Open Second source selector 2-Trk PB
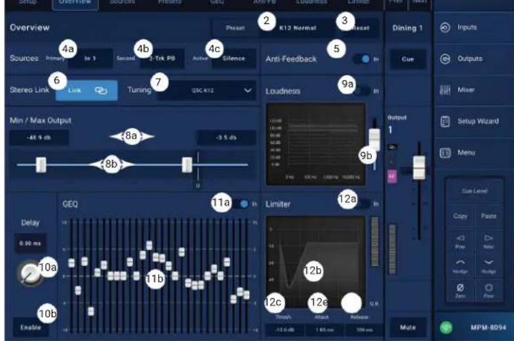 click(163, 58)
